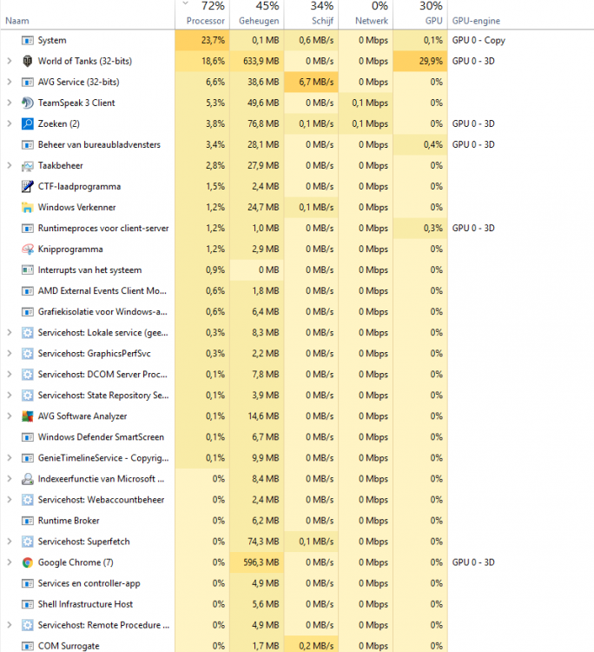Sort by the Geheugen column header
The width and height of the screenshot is (594, 652).
point(260,20)
